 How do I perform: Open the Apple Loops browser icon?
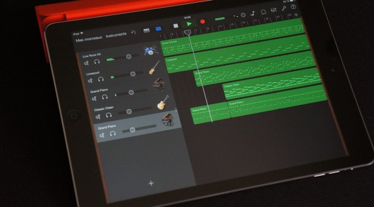click(x=263, y=12)
